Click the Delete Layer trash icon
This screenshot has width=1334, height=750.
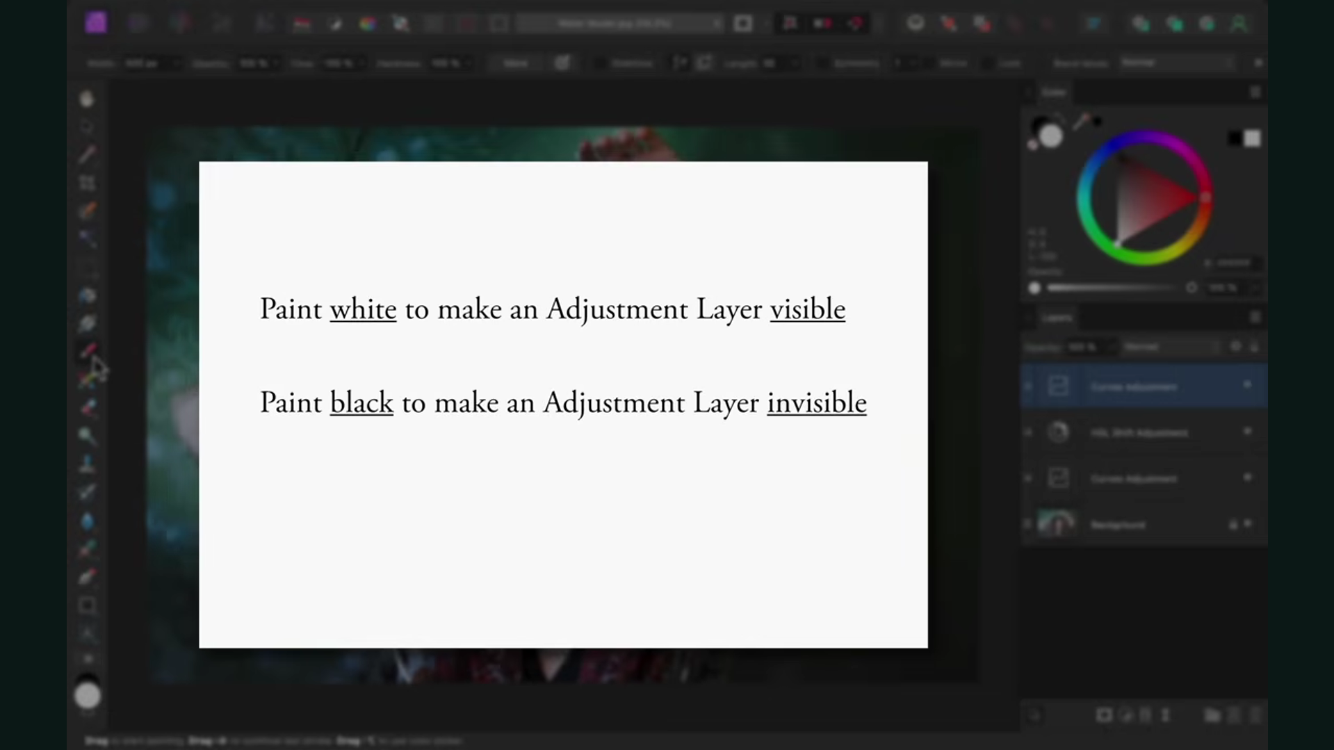pyautogui.click(x=1255, y=715)
